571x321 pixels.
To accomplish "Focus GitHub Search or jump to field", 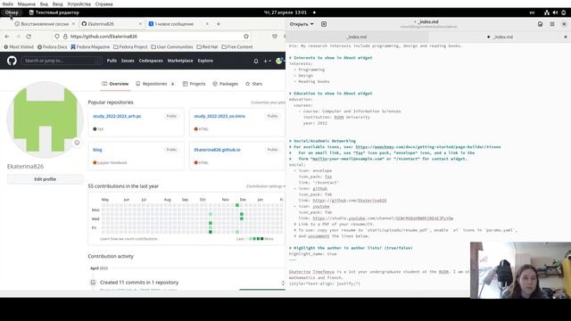I will pyautogui.click(x=62, y=61).
